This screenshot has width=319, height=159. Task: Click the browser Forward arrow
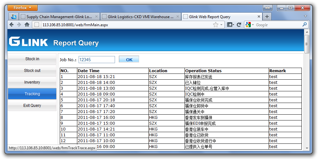click(x=19, y=25)
